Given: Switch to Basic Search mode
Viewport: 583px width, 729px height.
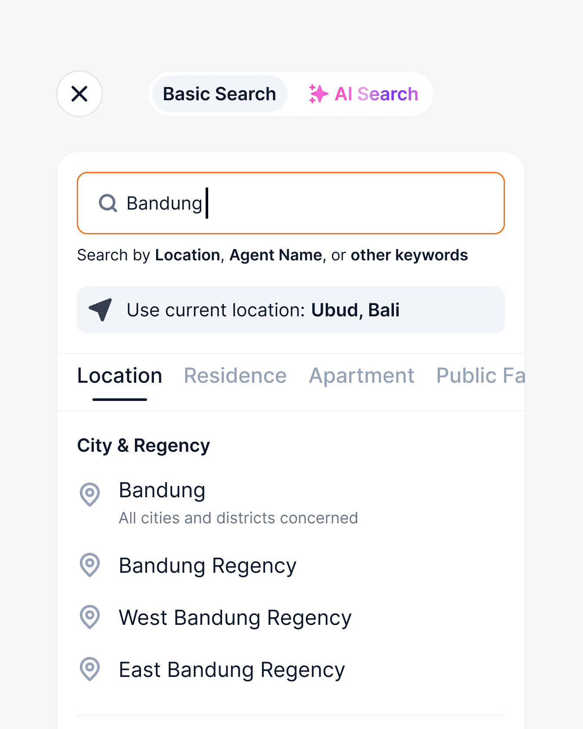Looking at the screenshot, I should 219,94.
